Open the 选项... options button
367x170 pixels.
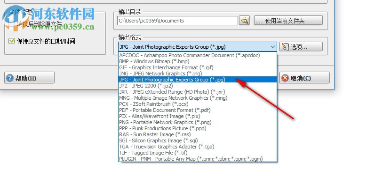click(x=301, y=47)
